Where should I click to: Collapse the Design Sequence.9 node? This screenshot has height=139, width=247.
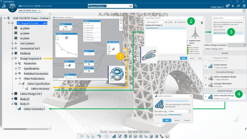click(x=12, y=58)
